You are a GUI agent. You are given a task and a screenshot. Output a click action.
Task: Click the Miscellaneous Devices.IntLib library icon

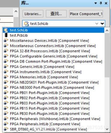pyautogui.click(x=6, y=41)
